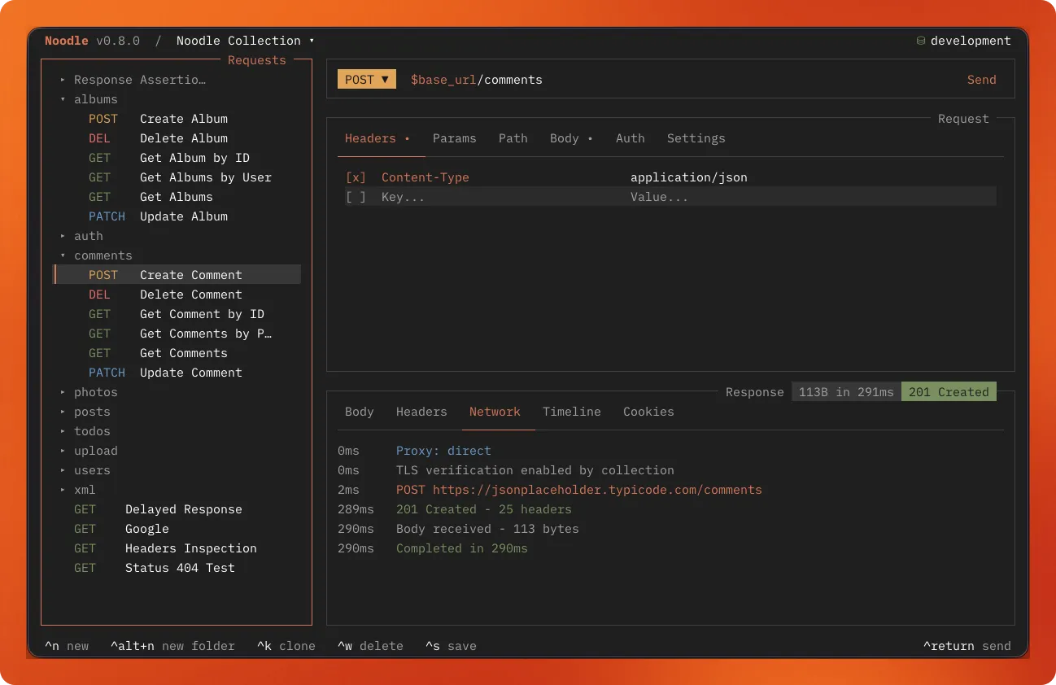
Task: Select the Headers Inspection request
Action: [x=177, y=548]
